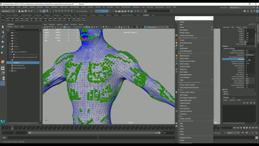
Task: Click the Tissue icon in Ziva menu
Action: pos(176,40)
